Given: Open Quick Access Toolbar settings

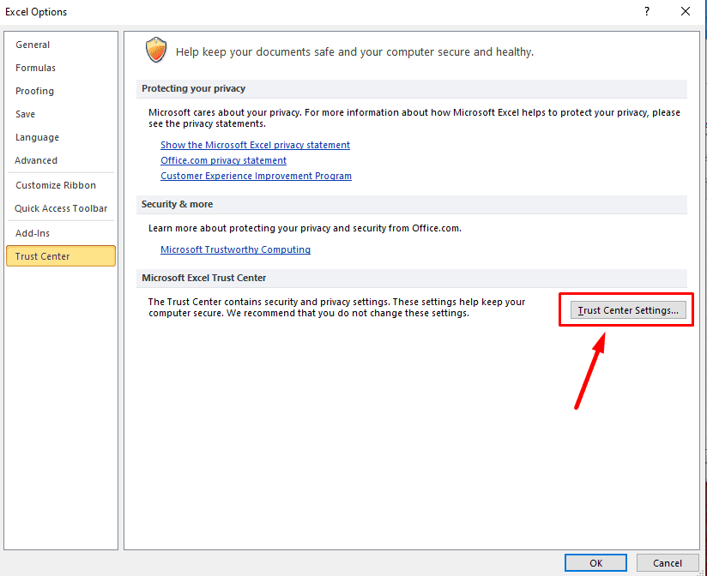Looking at the screenshot, I should [x=61, y=208].
